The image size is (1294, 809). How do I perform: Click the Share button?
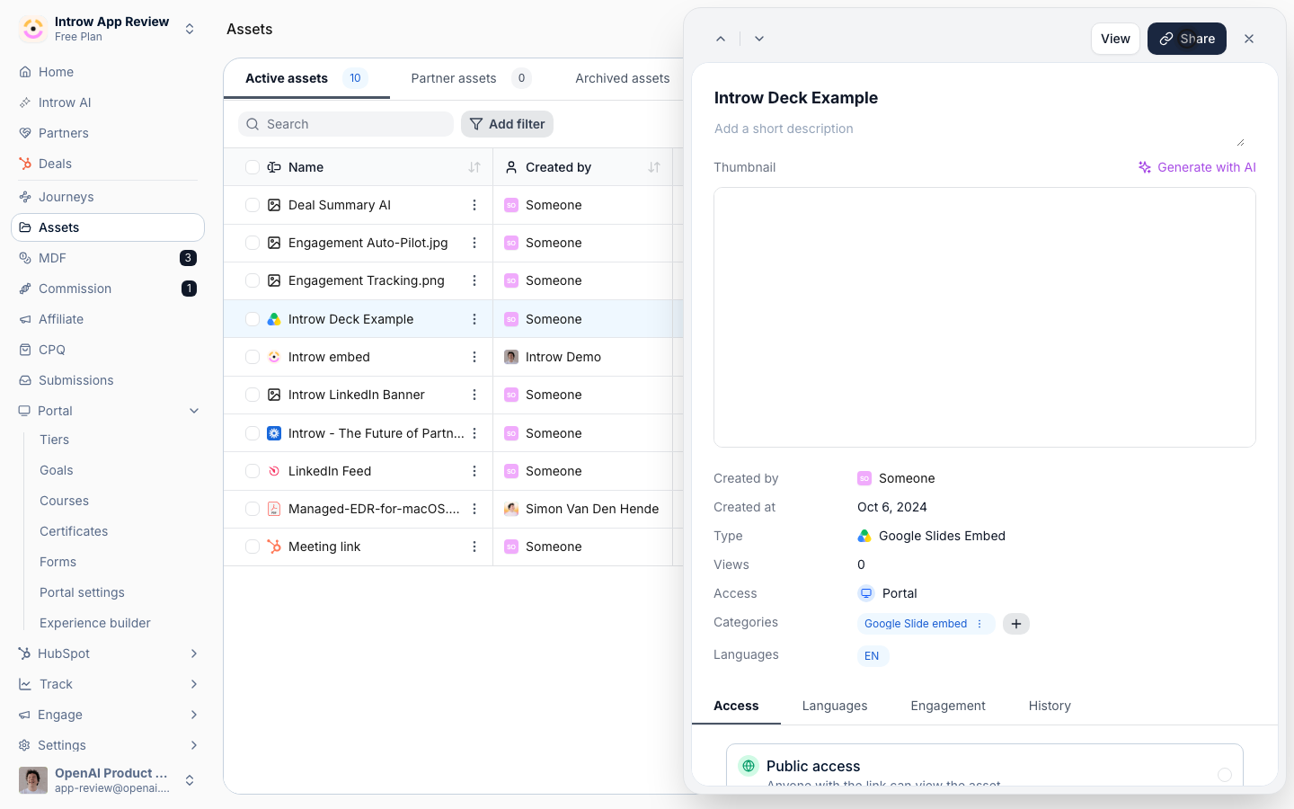point(1187,39)
